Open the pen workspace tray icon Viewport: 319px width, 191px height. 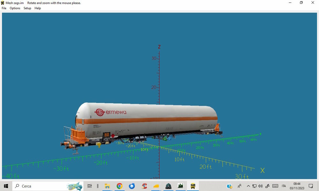point(267,186)
